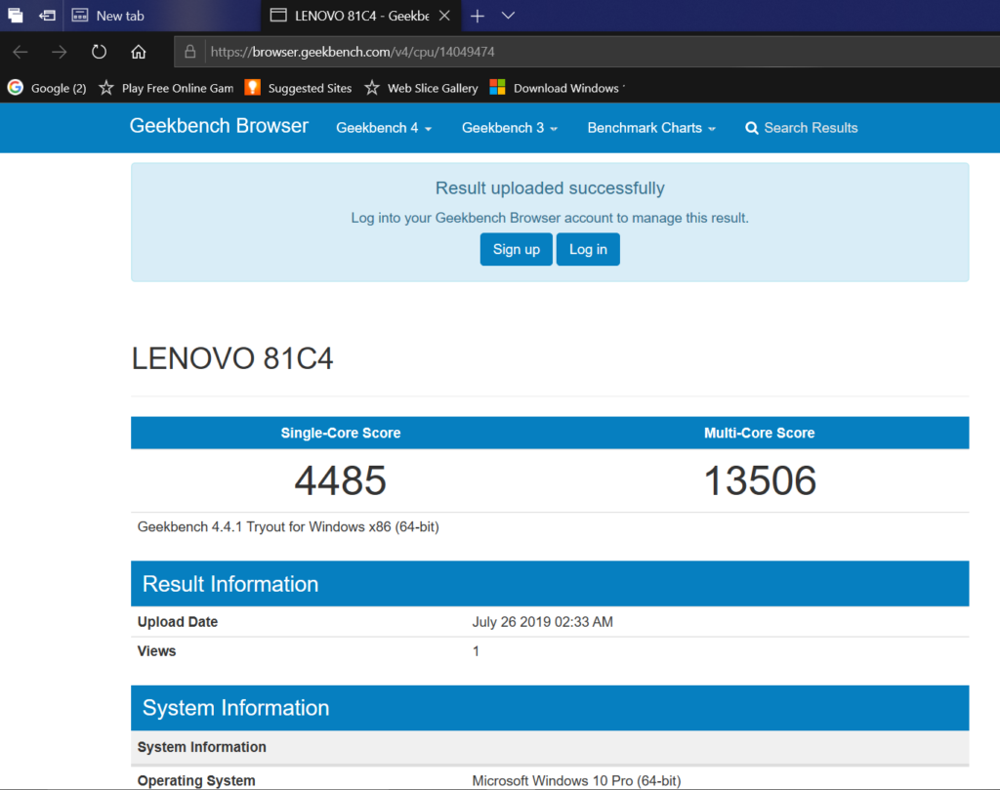Click the Multi-Core Score header

pyautogui.click(x=760, y=433)
